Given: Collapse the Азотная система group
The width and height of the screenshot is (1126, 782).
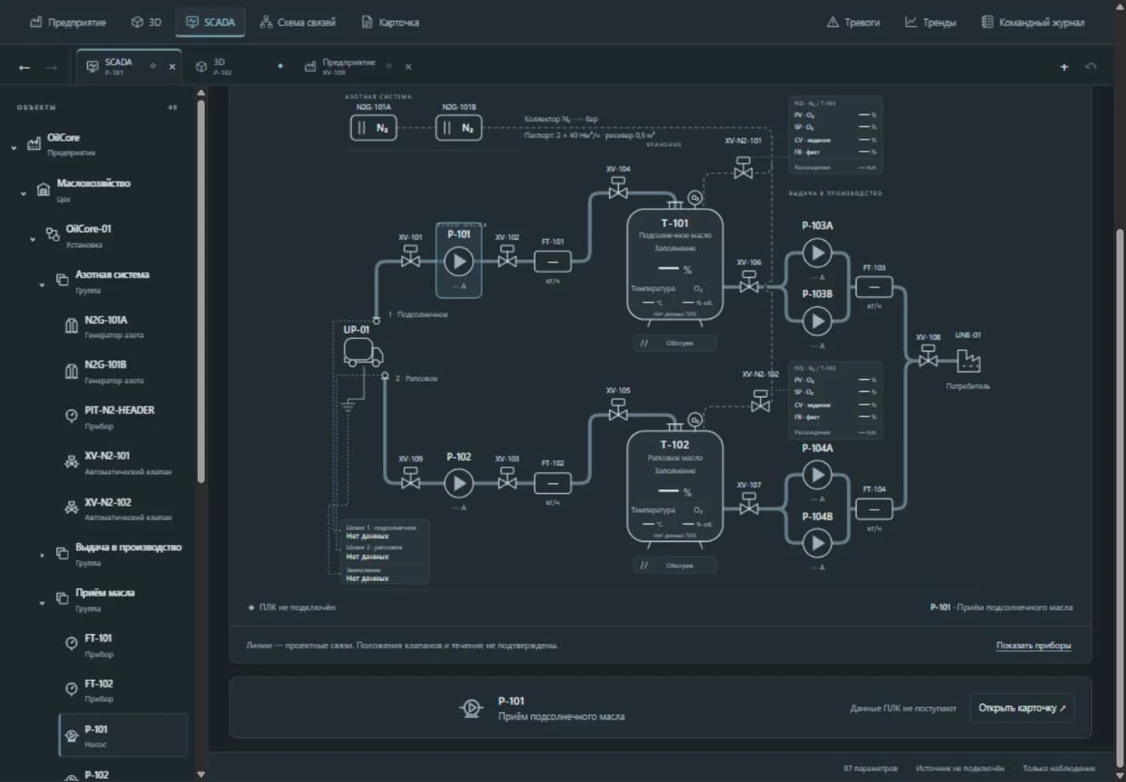Looking at the screenshot, I should pyautogui.click(x=42, y=284).
